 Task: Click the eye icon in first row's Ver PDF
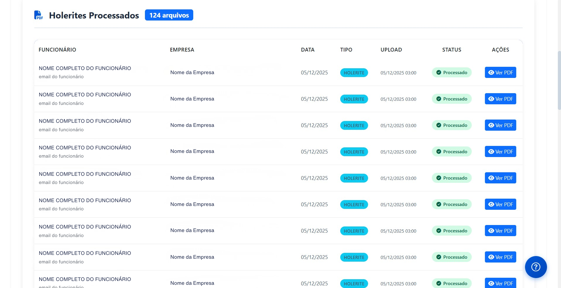coord(491,73)
